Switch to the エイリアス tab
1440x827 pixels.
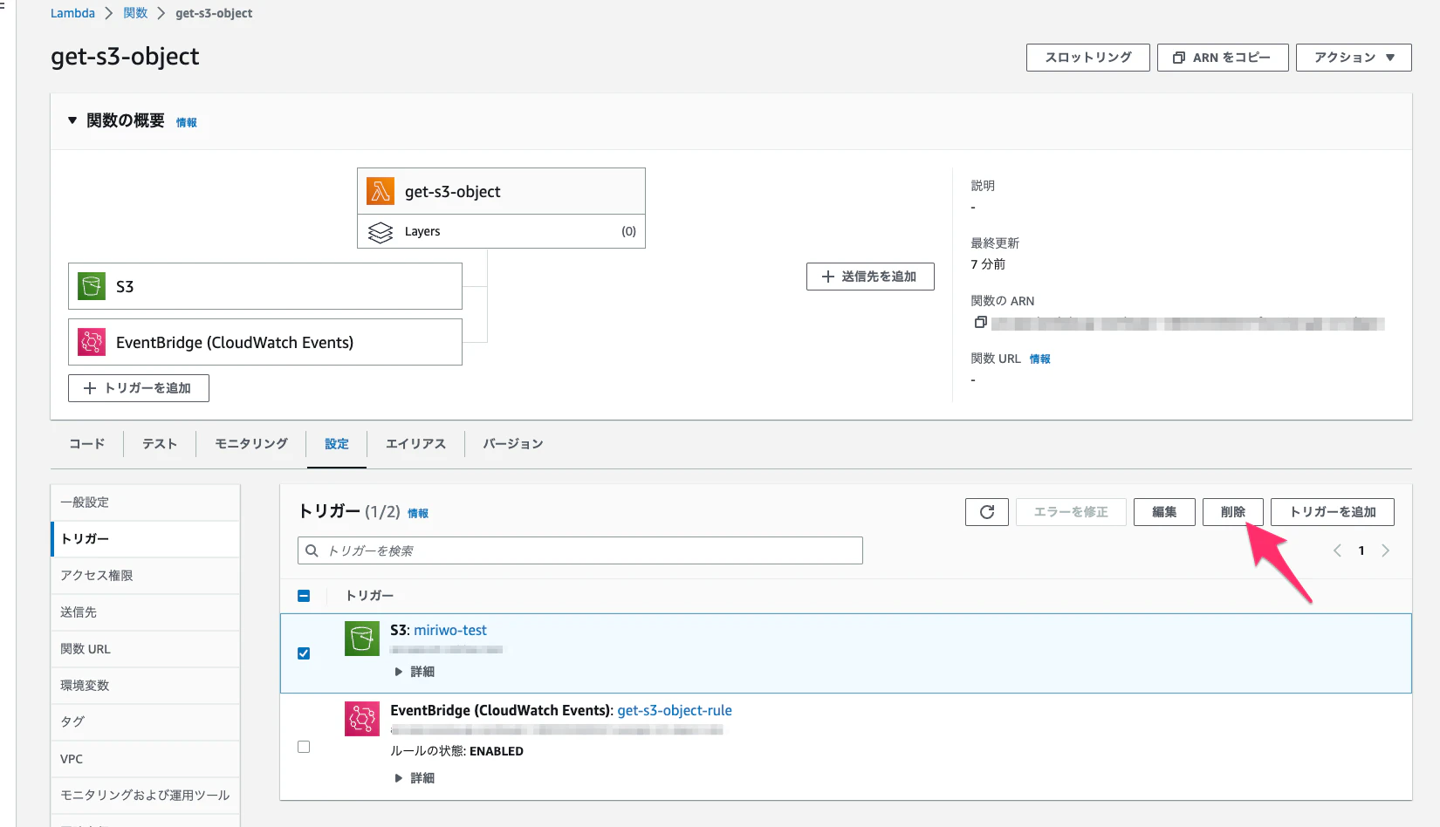coord(415,444)
